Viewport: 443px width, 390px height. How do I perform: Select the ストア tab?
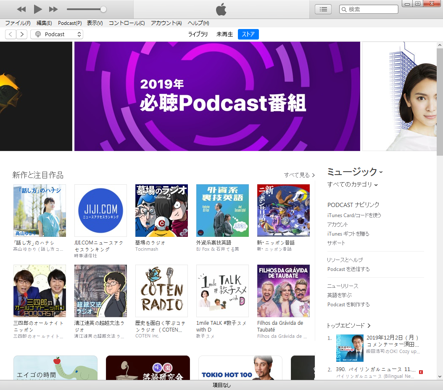coord(248,34)
